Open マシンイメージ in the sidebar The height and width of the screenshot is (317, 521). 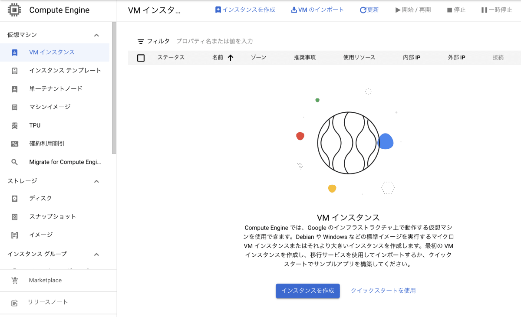[55, 107]
